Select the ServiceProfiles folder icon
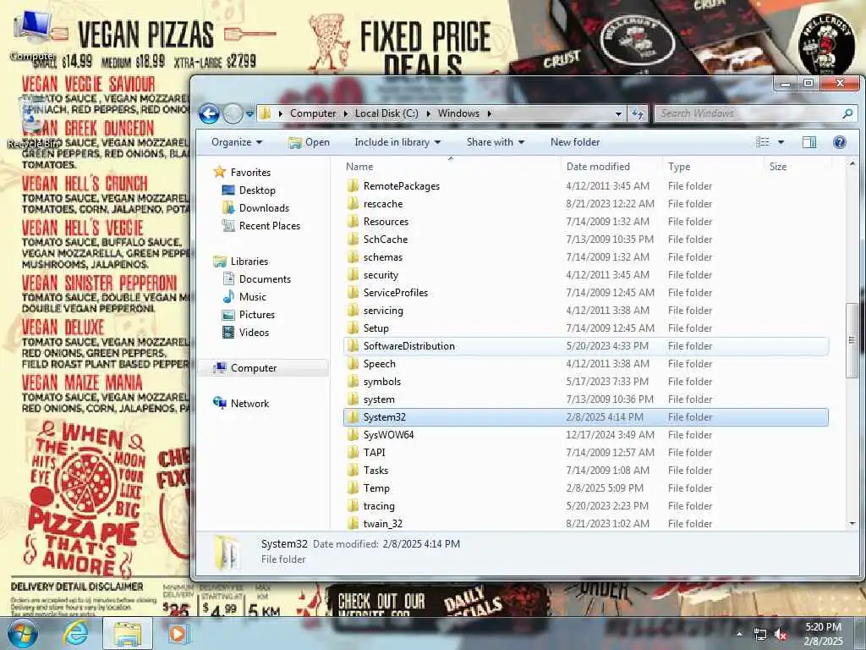Viewport: 866px width, 650px height. tap(353, 292)
